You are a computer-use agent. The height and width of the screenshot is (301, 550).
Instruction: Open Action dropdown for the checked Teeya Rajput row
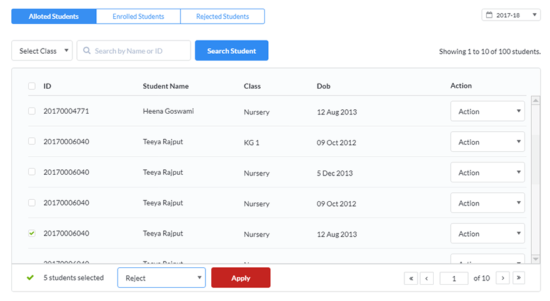click(x=487, y=234)
